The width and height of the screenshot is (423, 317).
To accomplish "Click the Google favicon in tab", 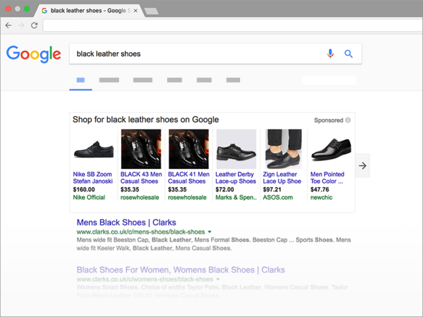I will [44, 11].
